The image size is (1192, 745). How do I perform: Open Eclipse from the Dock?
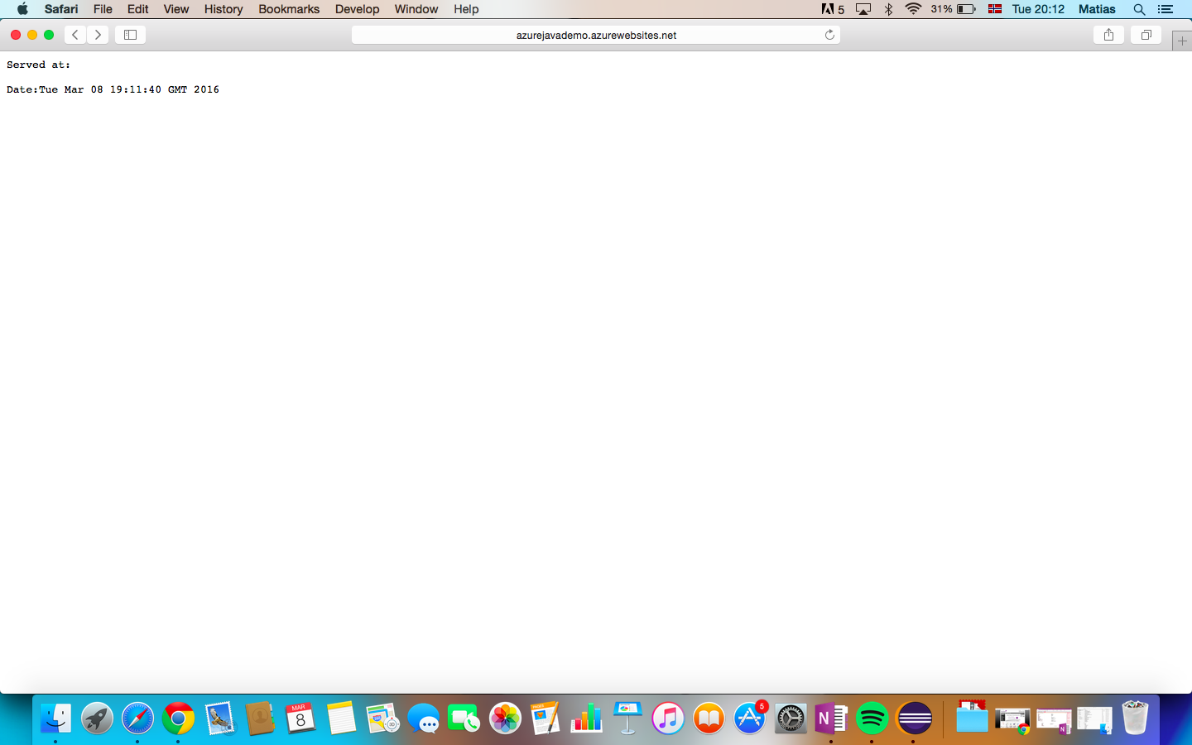coord(913,718)
